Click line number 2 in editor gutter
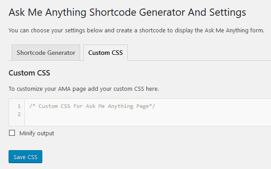This screenshot has height=169, width=271. click(x=19, y=114)
